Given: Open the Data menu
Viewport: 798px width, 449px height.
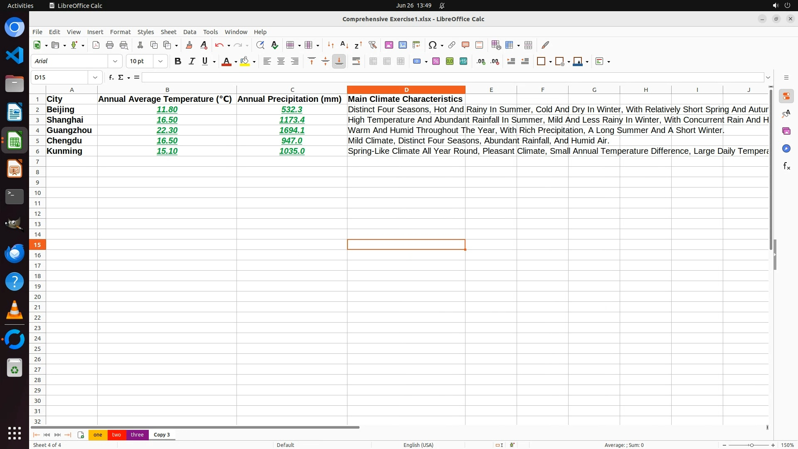Looking at the screenshot, I should [190, 32].
